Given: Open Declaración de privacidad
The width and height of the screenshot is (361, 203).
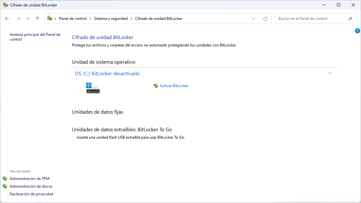Looking at the screenshot, I should (31, 194).
